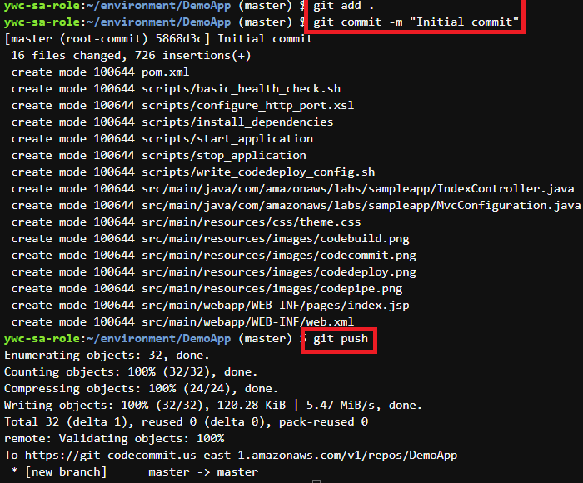Image resolution: width=583 pixels, height=483 pixels.
Task: Click scripts/install_dependencies file path
Action: pos(237,122)
